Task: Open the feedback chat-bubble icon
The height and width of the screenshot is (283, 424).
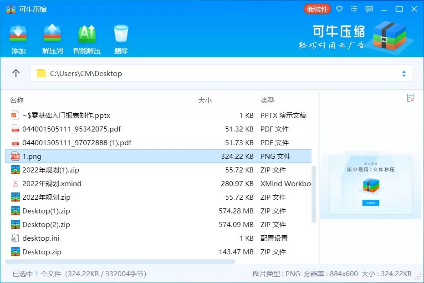Action: 369,9
